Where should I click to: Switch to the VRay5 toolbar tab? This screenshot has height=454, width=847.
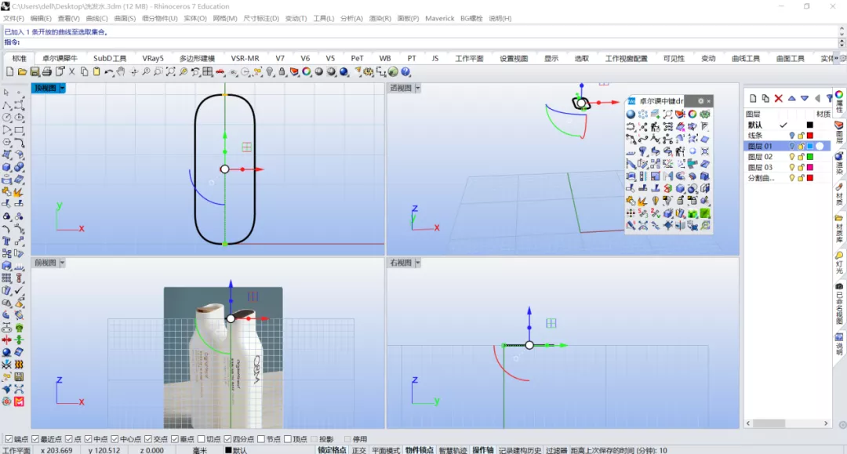coord(153,58)
